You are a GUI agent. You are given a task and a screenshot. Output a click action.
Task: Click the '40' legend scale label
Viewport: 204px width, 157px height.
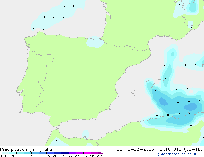point(85,156)
